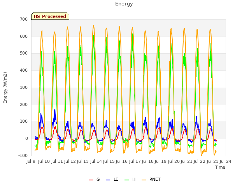Click the 300 y-axis tick label
This screenshot has width=249, height=187.
tap(24, 87)
